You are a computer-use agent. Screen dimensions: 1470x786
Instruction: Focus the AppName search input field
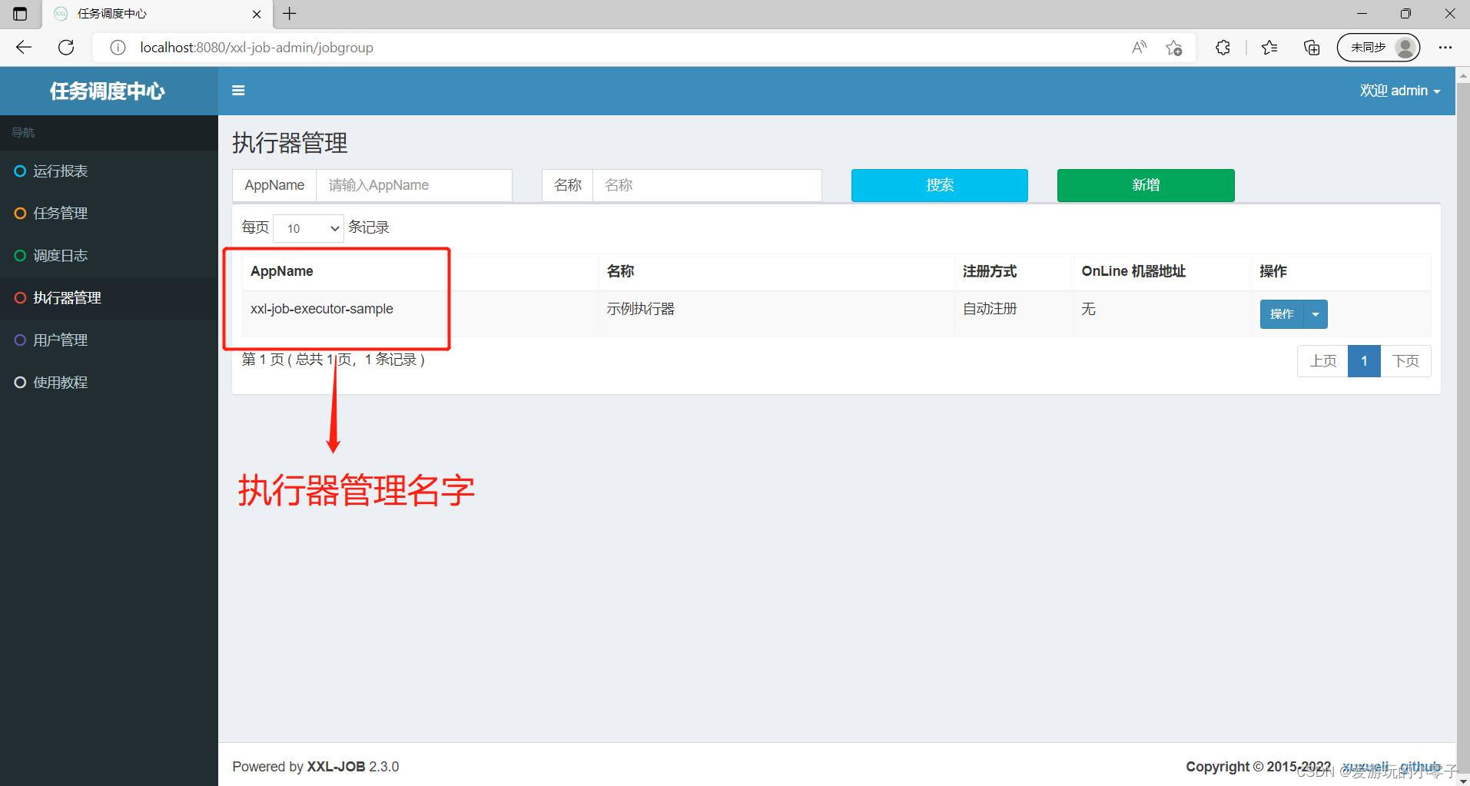pos(414,185)
